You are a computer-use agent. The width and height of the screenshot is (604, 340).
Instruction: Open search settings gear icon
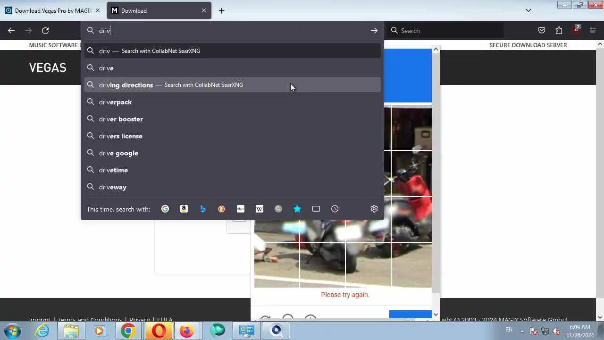pyautogui.click(x=374, y=209)
